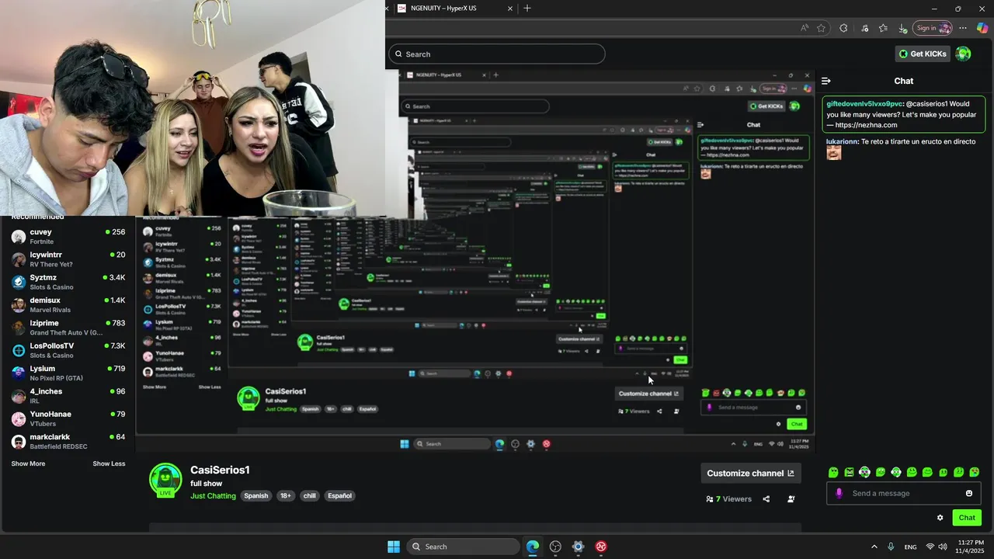Open the red circular app on the outer taskbar
The image size is (994, 559).
[x=601, y=547]
